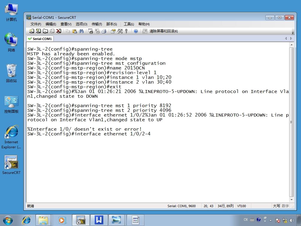Image resolution: width=301 pixels, height=226 pixels.
Task: Click the Copy toolbar icon
Action: [68, 31]
